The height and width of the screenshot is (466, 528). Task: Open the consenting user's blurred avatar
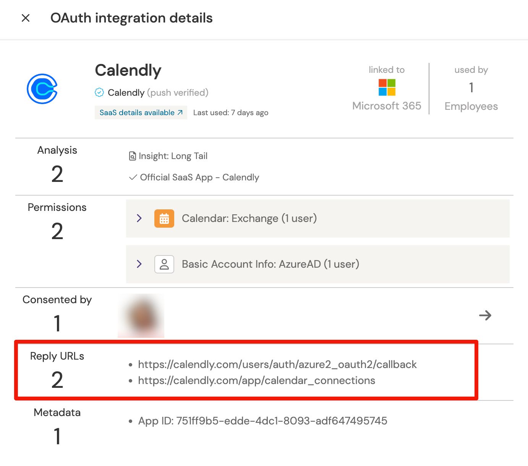click(x=141, y=316)
